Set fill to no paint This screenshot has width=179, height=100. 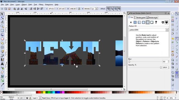point(131,22)
